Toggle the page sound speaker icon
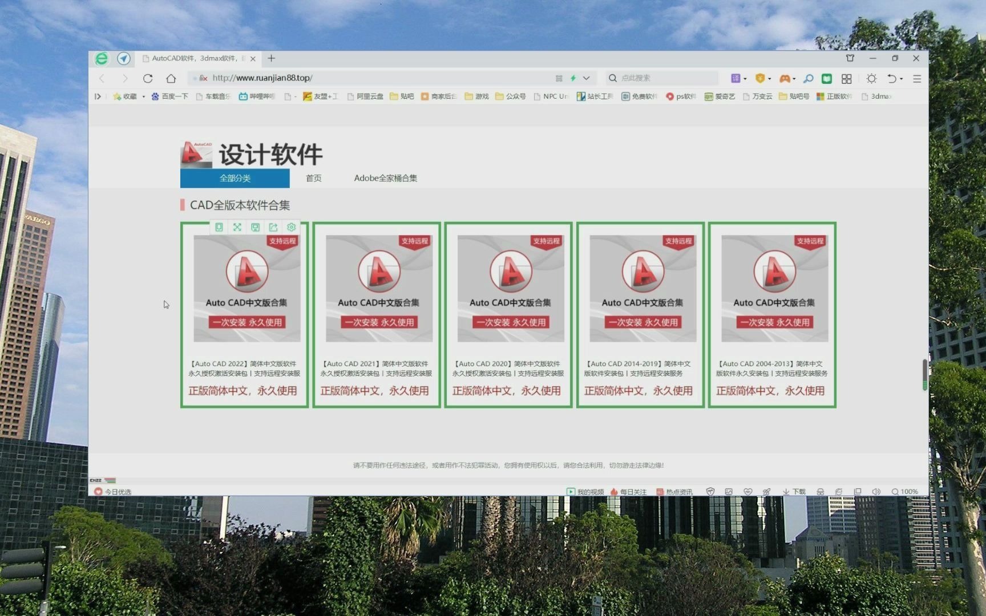 click(x=876, y=492)
